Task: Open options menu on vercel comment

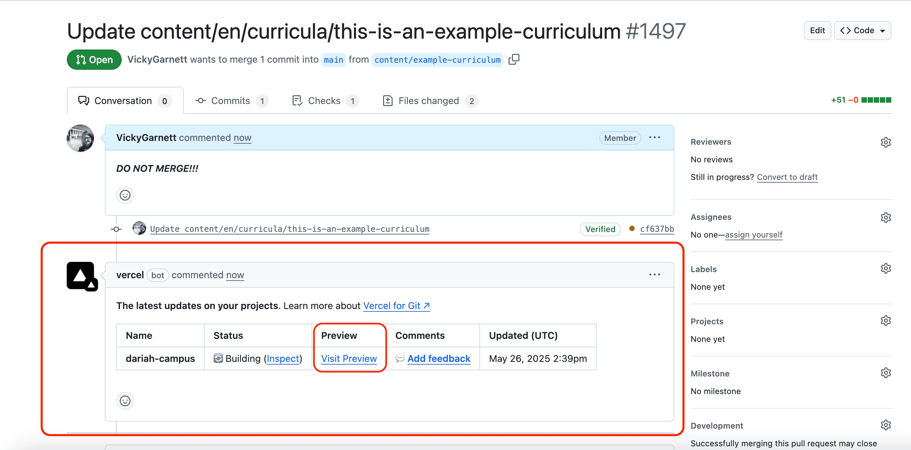Action: coord(654,275)
